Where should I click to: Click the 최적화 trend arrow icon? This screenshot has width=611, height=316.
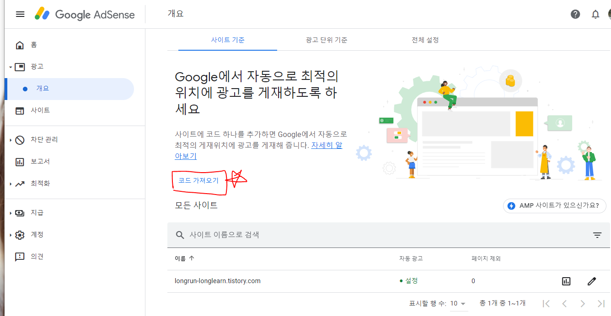(20, 184)
